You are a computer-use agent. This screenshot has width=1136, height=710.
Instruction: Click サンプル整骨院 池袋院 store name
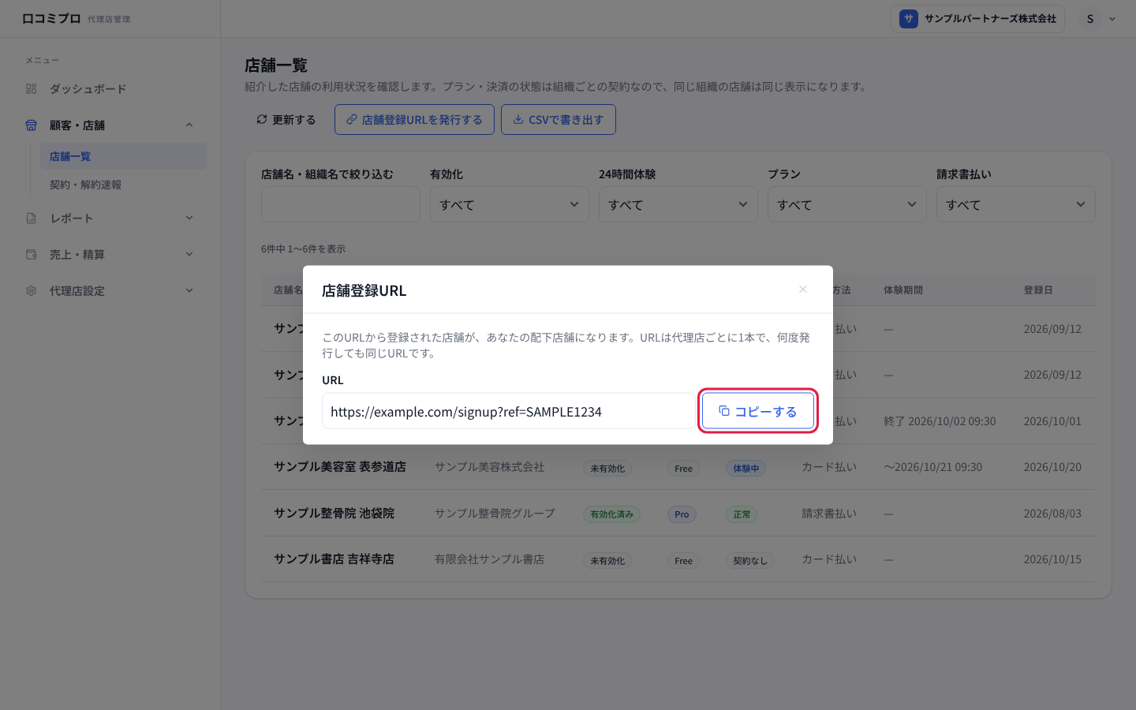[x=334, y=514]
